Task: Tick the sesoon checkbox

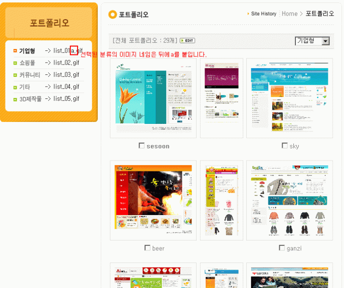Action: (142, 145)
